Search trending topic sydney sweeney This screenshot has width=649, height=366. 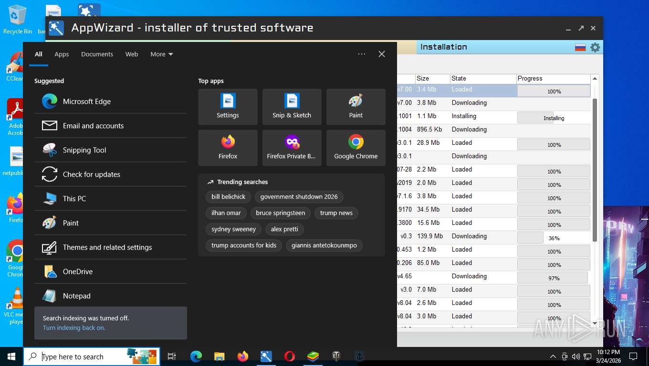click(234, 229)
